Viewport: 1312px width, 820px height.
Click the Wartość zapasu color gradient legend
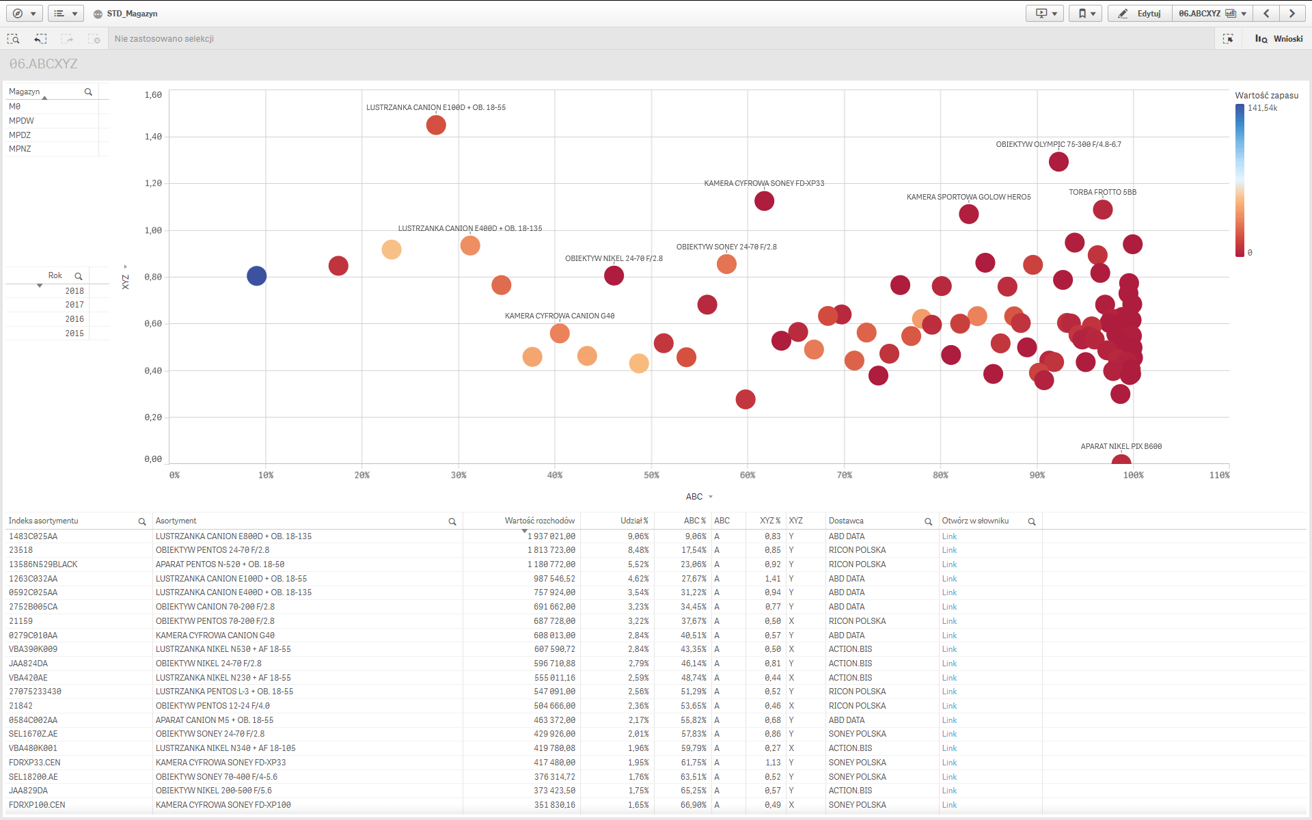coord(1240,180)
